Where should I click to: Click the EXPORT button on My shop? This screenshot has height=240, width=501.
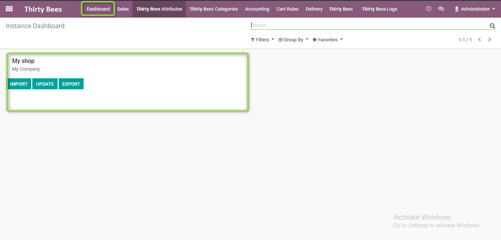click(x=71, y=84)
